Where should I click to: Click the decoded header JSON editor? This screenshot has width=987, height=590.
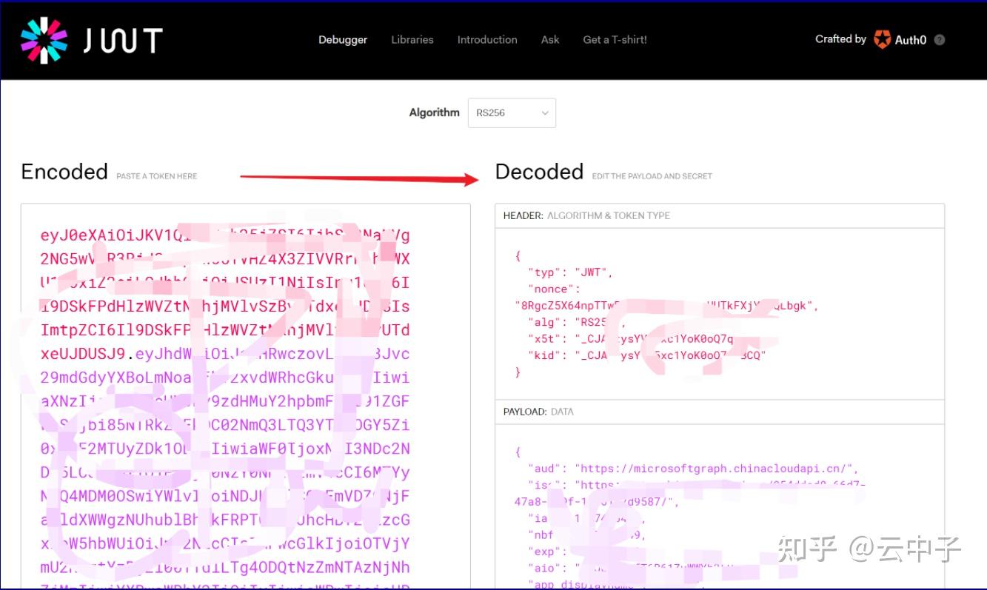[720, 313]
